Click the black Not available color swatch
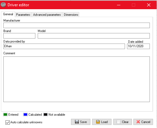Screen dimensions: 157x128 click(46, 115)
